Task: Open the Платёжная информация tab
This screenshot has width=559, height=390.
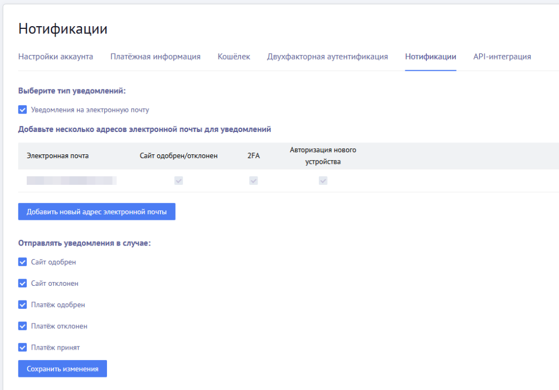Action: pyautogui.click(x=156, y=56)
